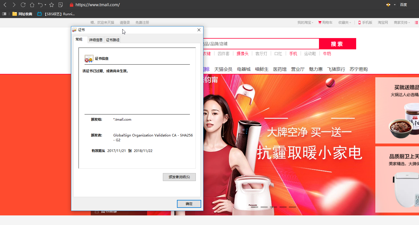Open the 飞猪旅行 navigation item
419x225 pixels.
[336, 69]
